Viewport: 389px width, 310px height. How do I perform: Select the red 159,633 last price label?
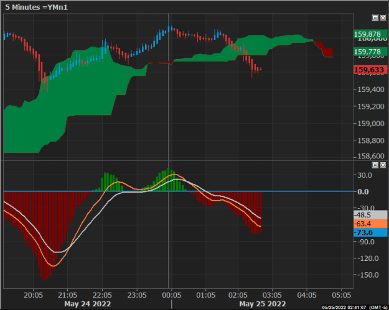click(370, 70)
